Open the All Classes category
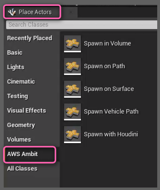This screenshot has width=160, height=190. (22, 168)
